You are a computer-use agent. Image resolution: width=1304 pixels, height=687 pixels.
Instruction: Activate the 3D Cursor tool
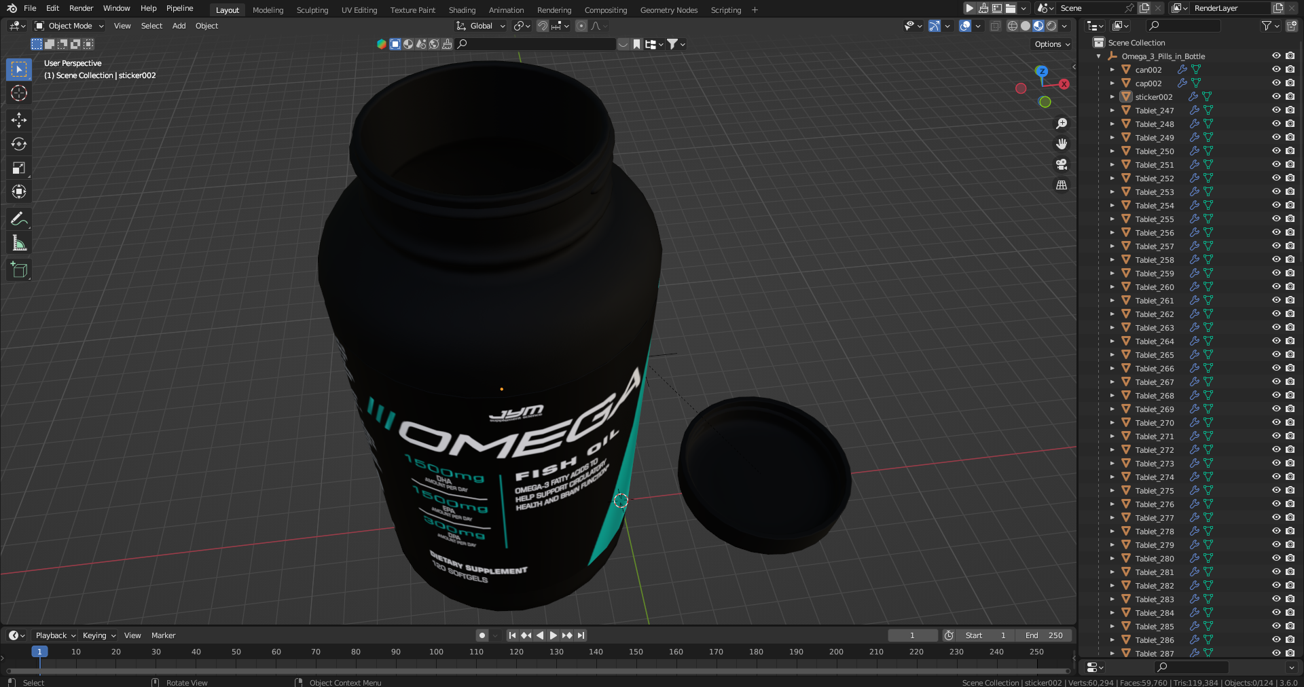(19, 93)
